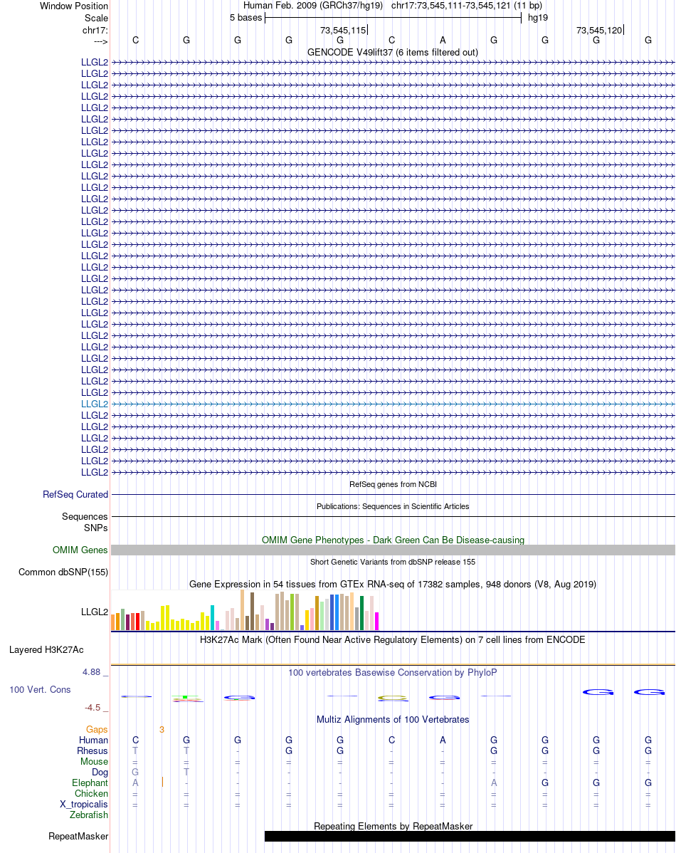Click the 'Zebrafish' alignment row label

pyautogui.click(x=89, y=815)
